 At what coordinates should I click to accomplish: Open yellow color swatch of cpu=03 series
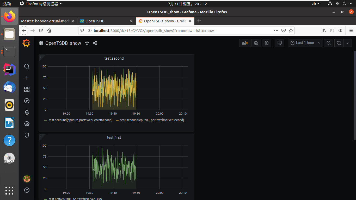click(117, 120)
